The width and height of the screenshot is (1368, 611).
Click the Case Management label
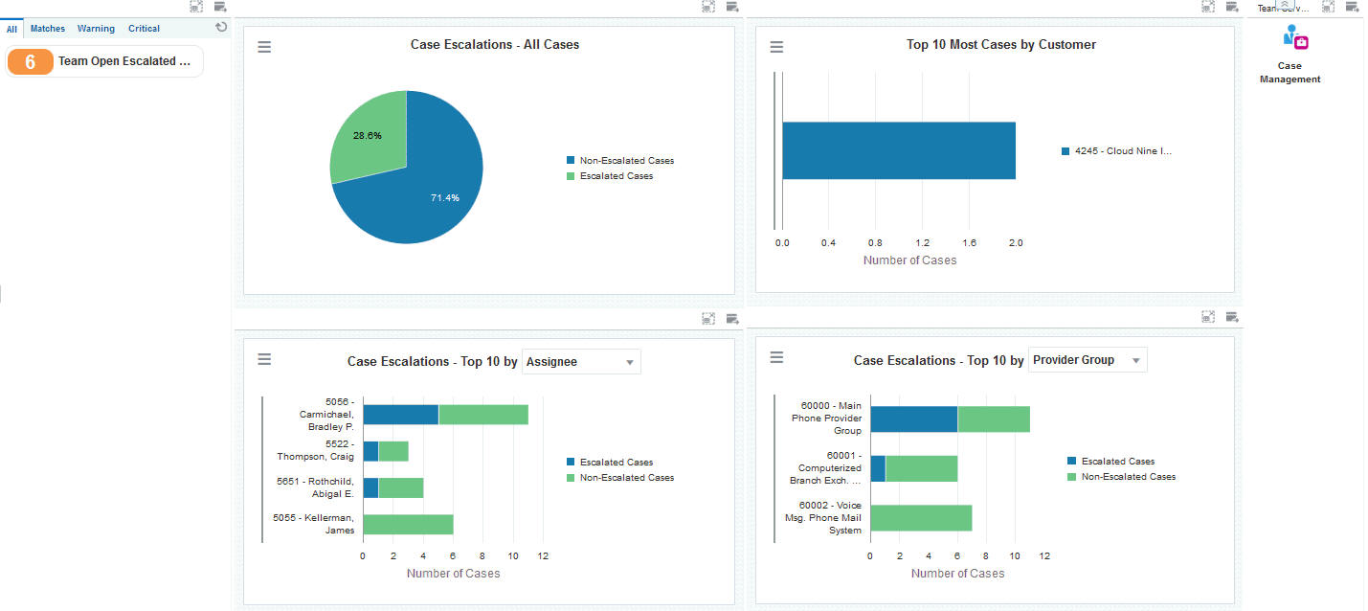(x=1290, y=73)
